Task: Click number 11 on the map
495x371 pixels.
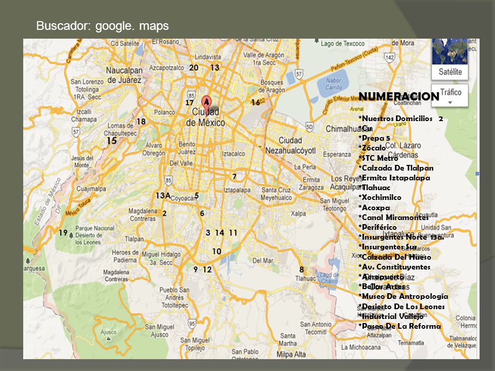Action: tap(233, 233)
